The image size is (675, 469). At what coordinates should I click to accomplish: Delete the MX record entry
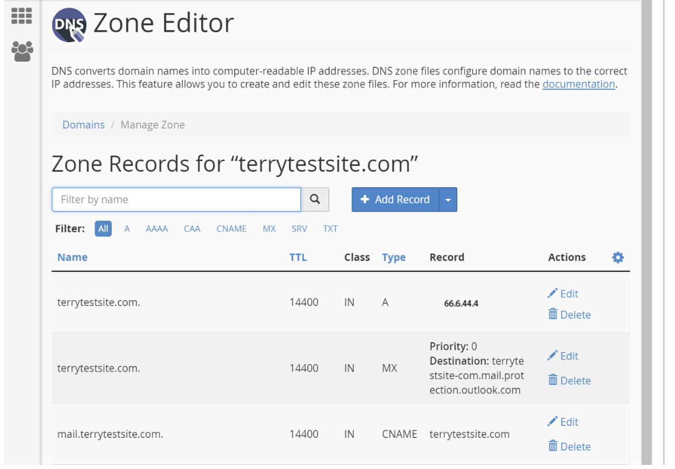[569, 381]
